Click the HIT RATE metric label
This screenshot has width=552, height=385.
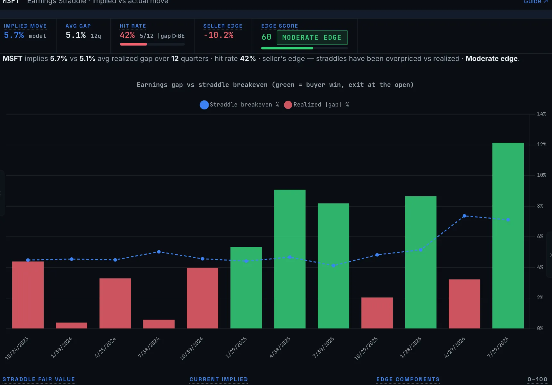pos(133,26)
